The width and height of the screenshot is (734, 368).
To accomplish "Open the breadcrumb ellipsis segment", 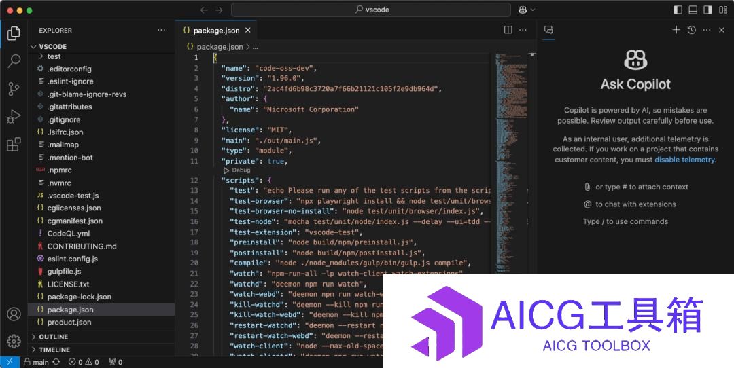I will (255, 47).
